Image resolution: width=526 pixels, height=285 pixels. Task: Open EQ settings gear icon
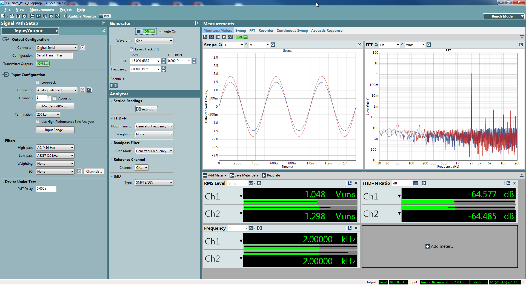[x=79, y=171]
